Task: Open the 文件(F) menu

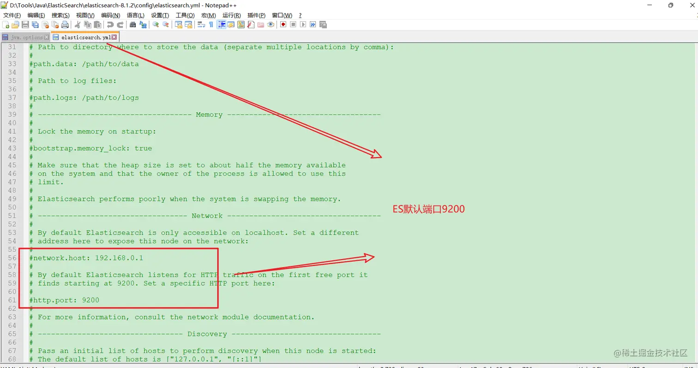Action: click(x=12, y=15)
